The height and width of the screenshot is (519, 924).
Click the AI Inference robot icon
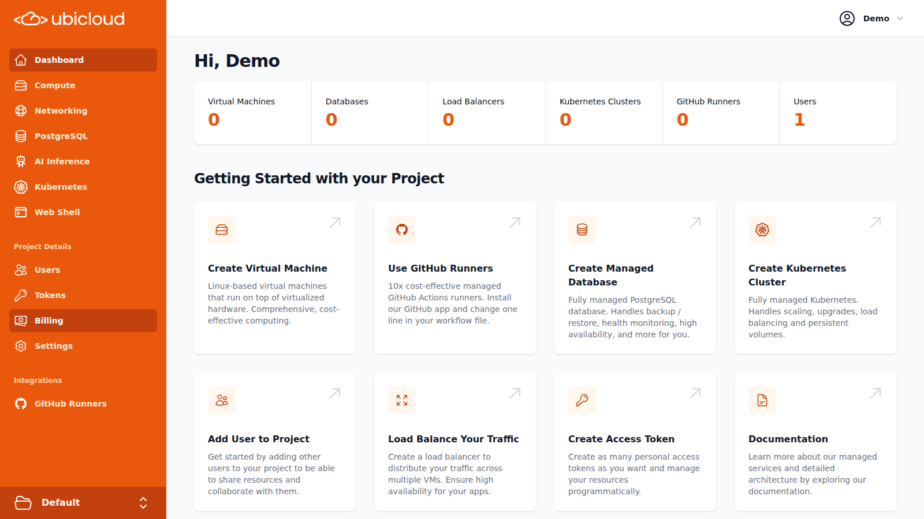(x=21, y=161)
